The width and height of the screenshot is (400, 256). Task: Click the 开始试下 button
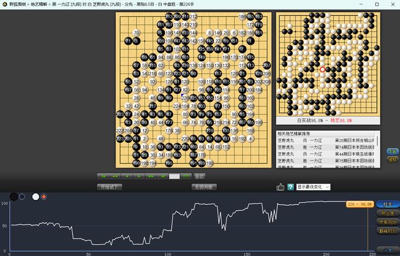point(110,187)
